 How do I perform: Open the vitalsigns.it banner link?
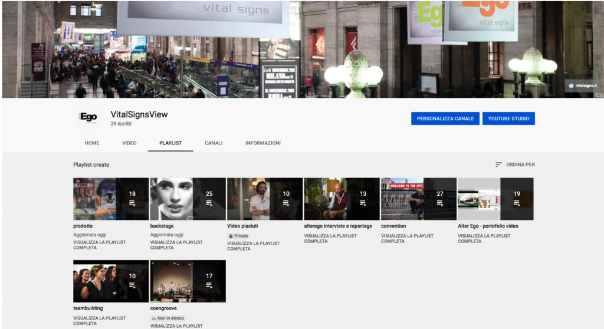582,85
